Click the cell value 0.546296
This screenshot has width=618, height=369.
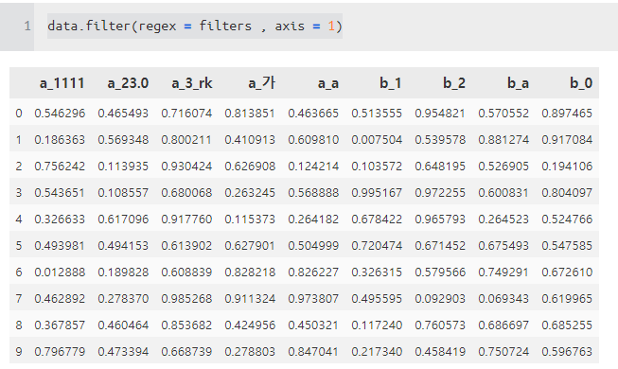60,114
